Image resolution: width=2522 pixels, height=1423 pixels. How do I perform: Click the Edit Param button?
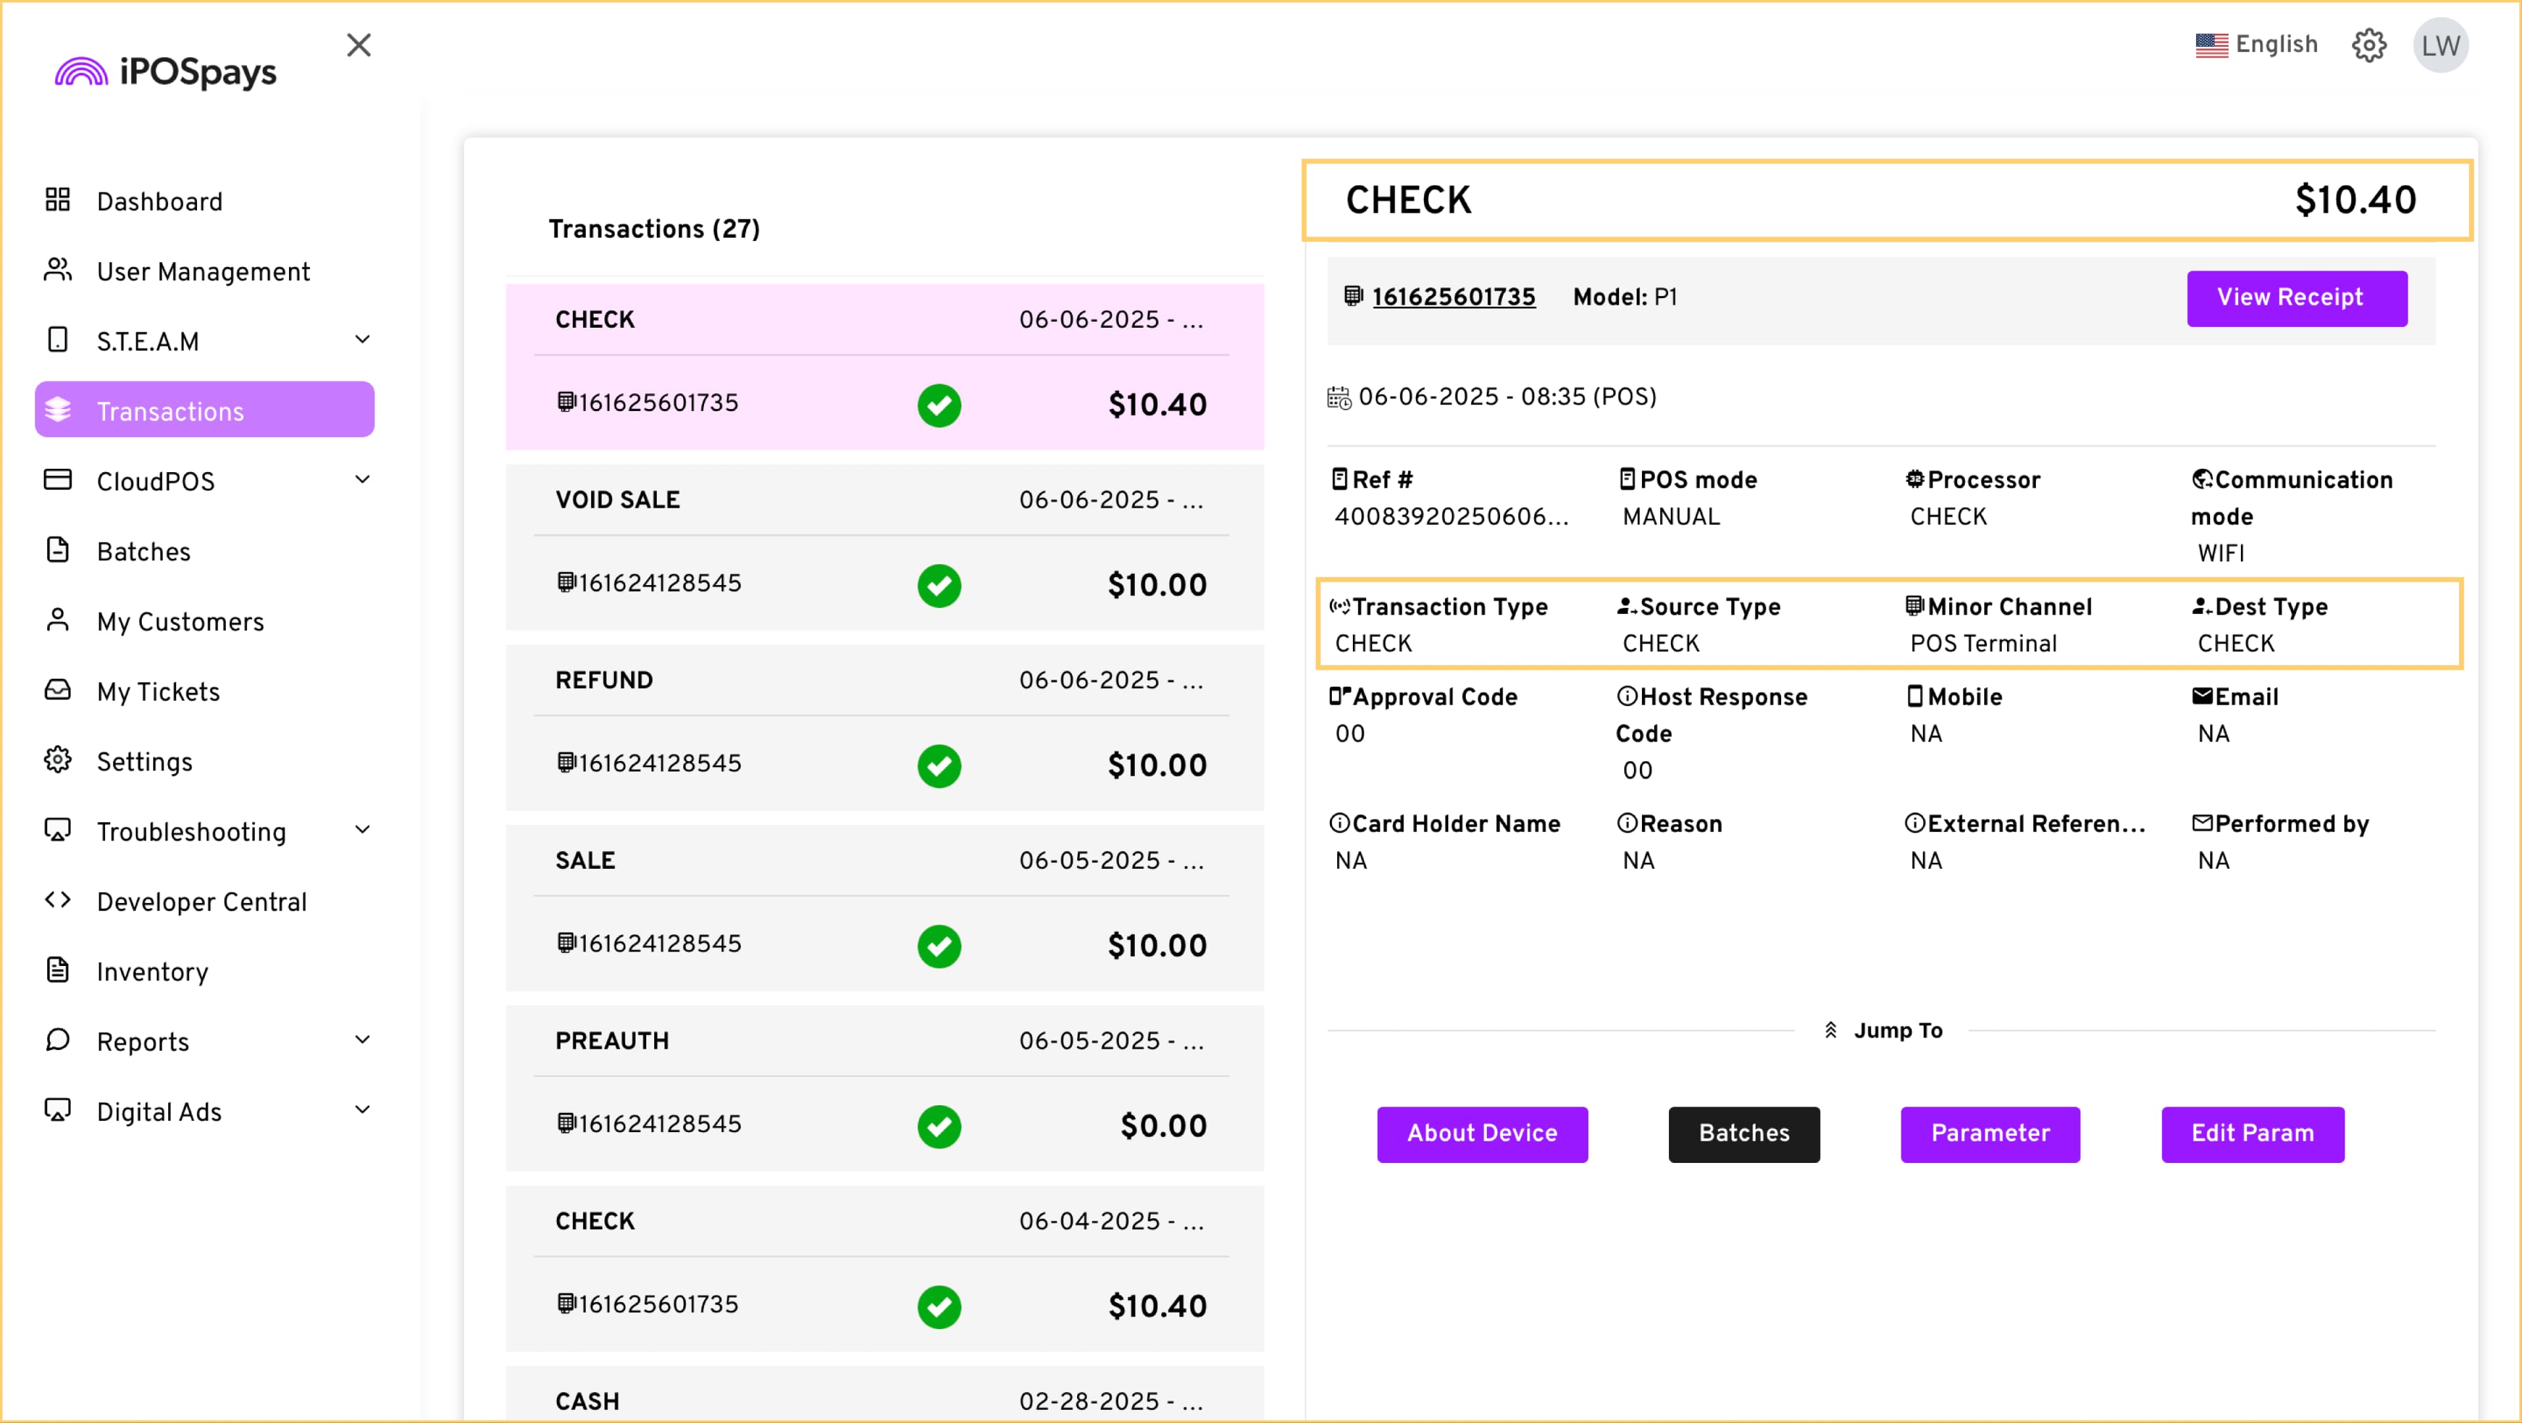[2253, 1134]
